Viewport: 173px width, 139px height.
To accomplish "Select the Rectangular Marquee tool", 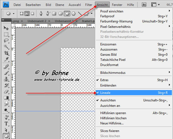I will tap(6, 34).
